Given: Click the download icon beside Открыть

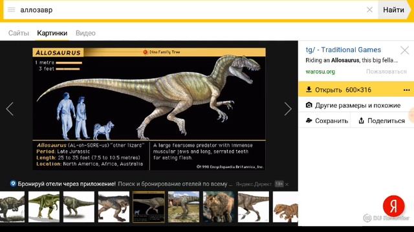Looking at the screenshot, I should pos(309,90).
